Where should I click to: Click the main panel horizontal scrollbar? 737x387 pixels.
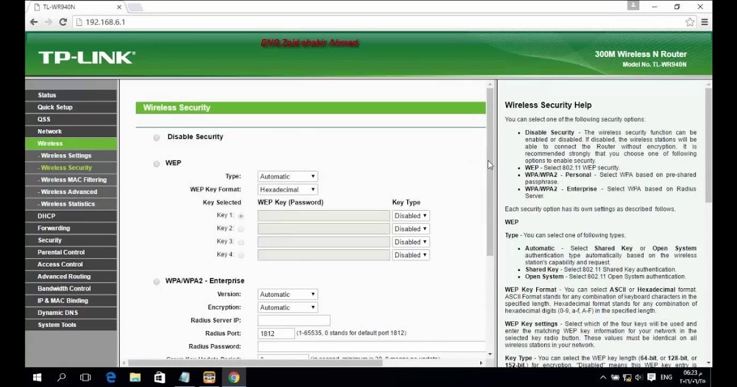point(254,363)
